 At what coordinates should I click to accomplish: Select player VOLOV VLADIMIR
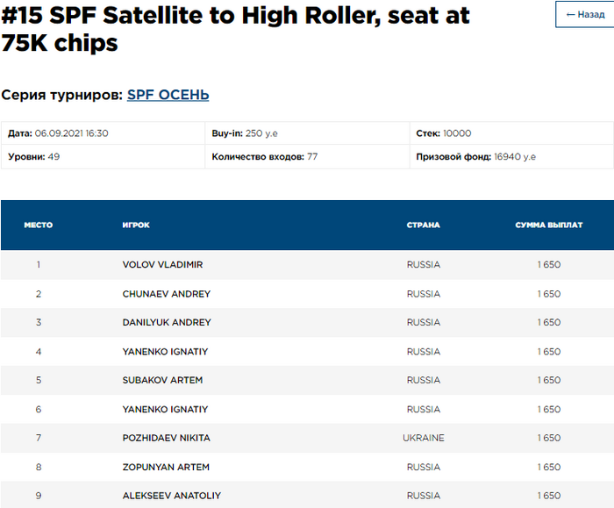click(x=163, y=265)
